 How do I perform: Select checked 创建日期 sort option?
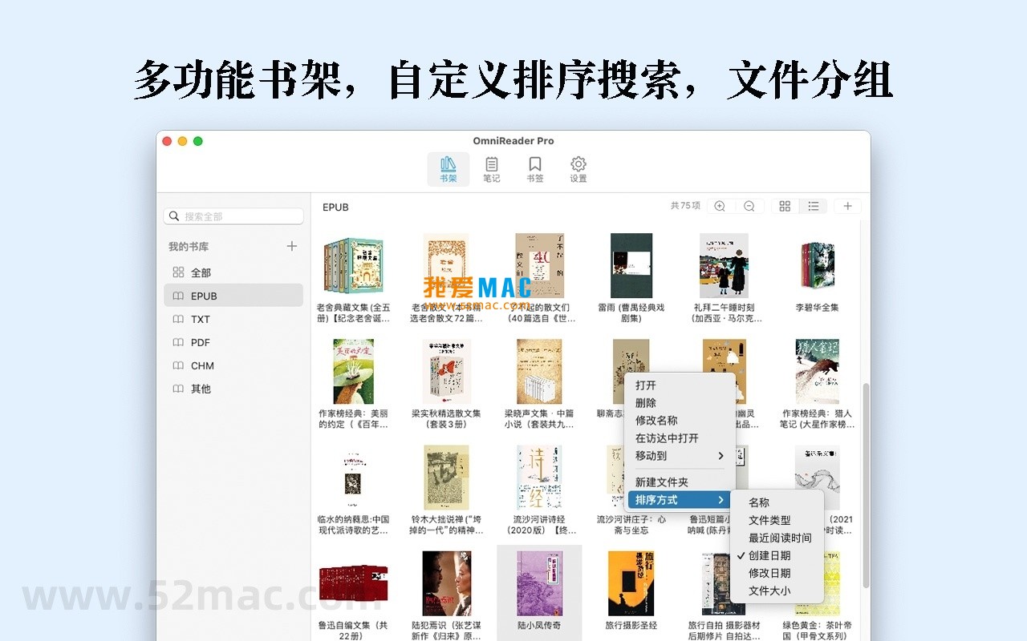coord(769,555)
